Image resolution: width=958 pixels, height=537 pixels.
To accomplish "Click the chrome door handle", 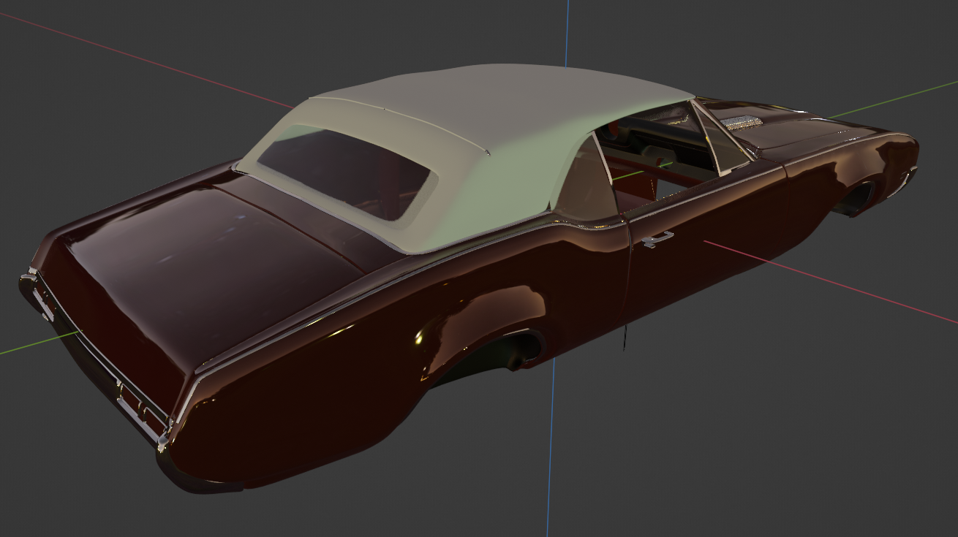I will pos(657,237).
